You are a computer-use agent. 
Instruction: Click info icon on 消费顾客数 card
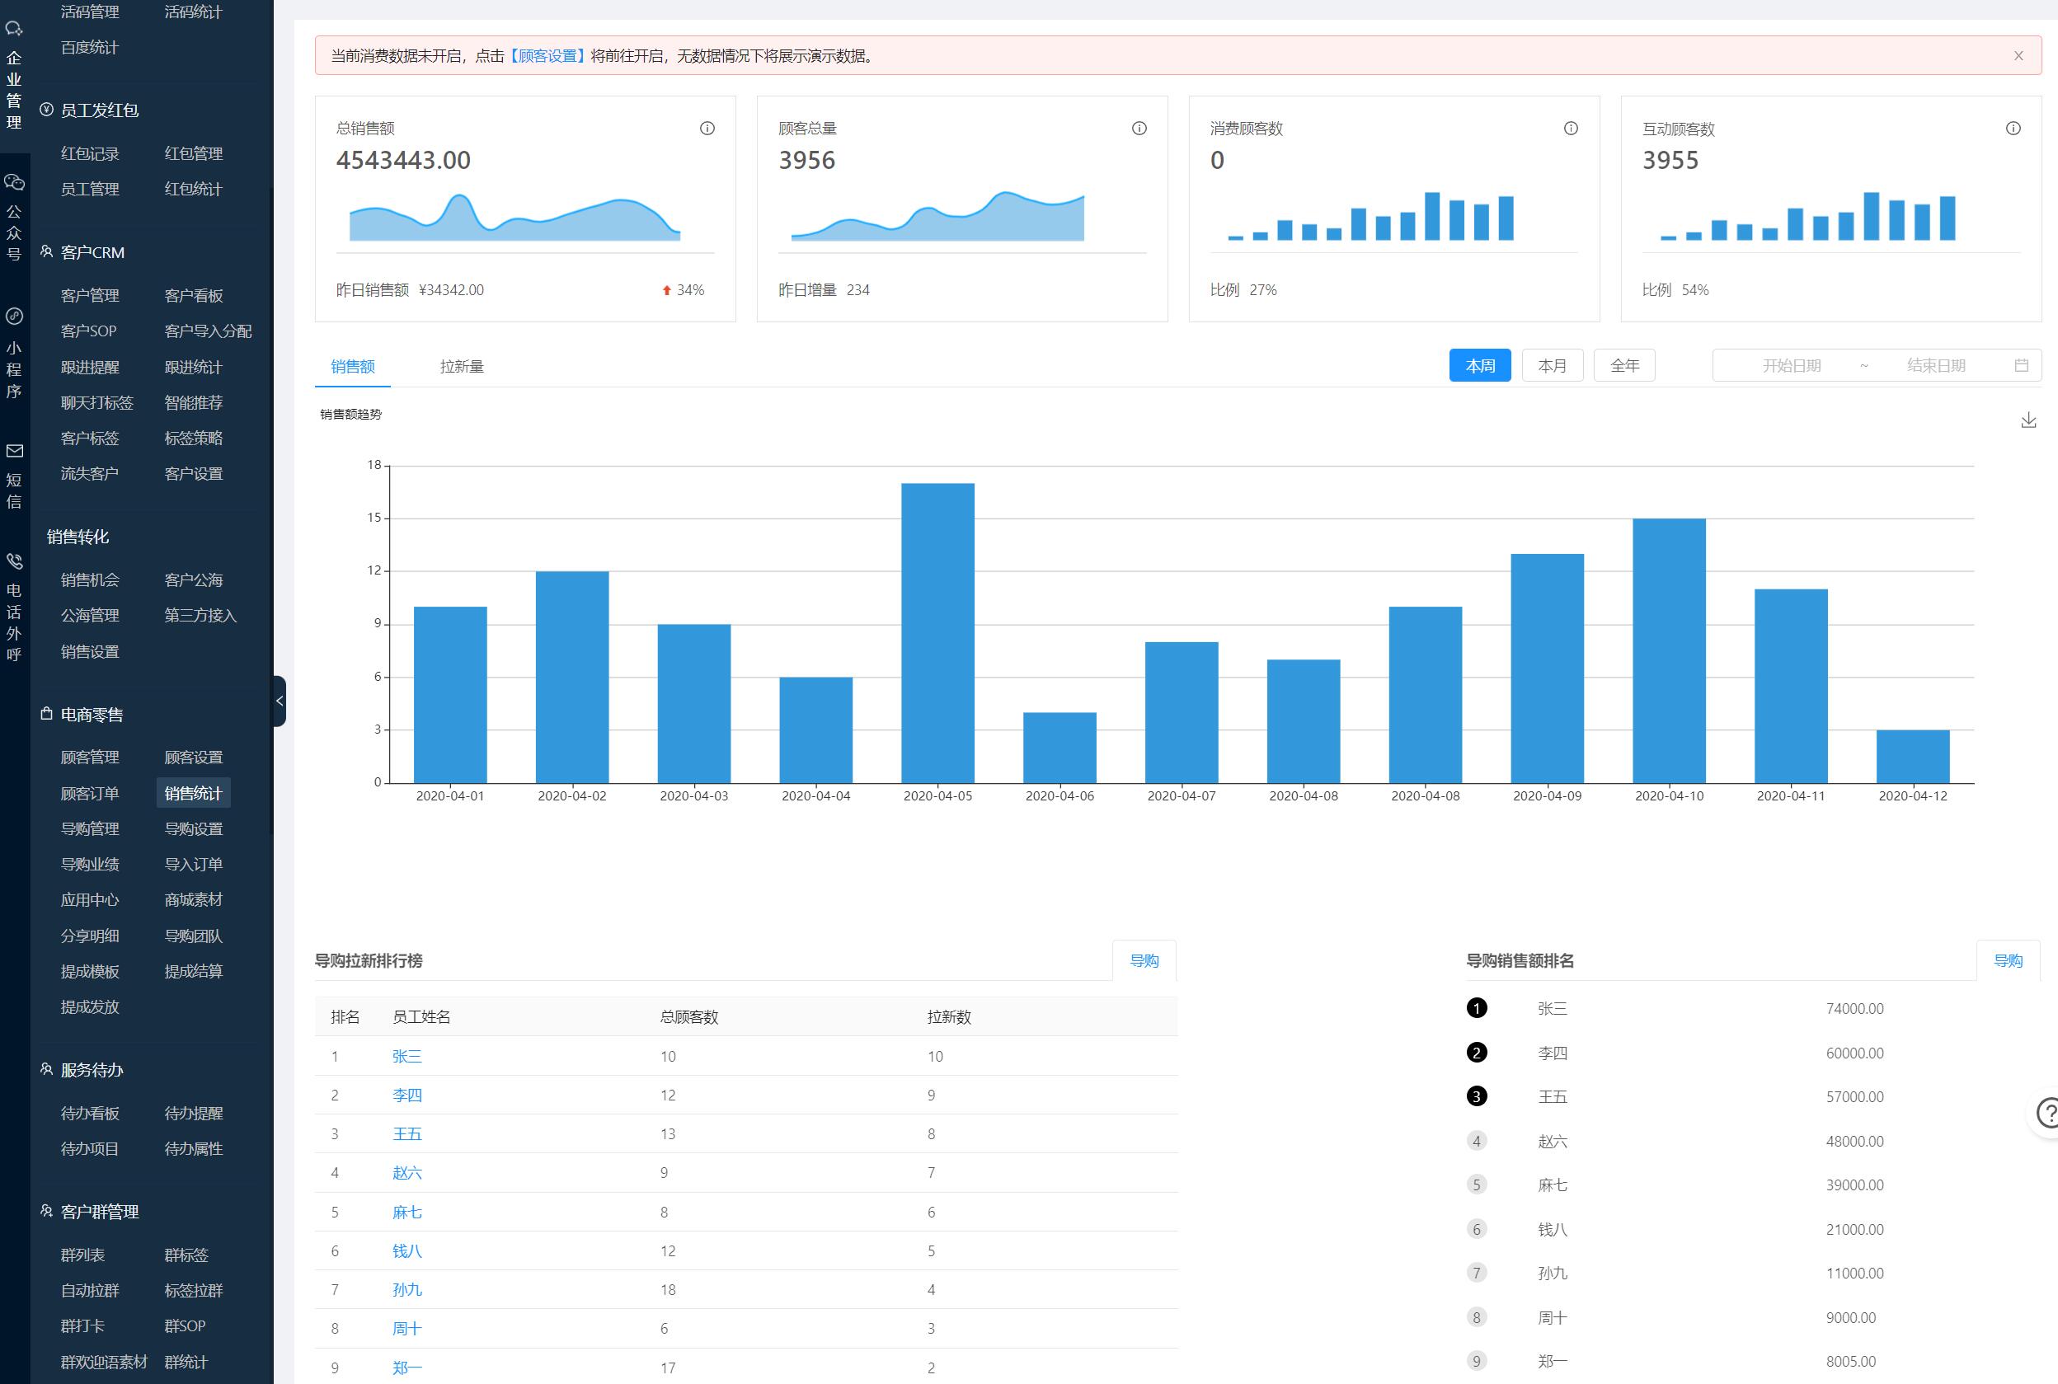[1571, 129]
